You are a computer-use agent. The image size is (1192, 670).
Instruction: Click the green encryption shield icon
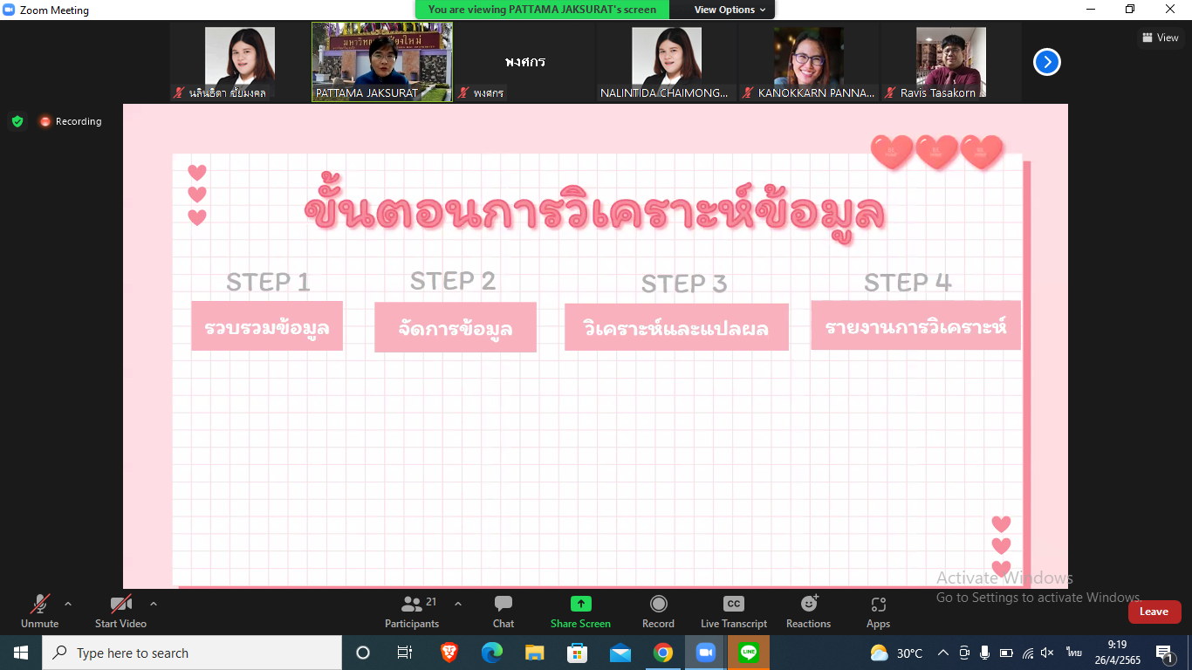[17, 121]
